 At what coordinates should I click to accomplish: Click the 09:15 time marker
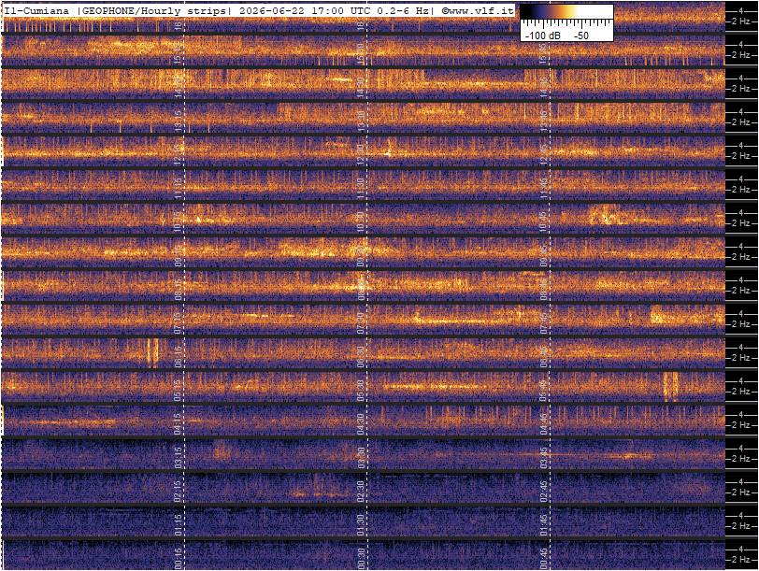pyautogui.click(x=179, y=255)
